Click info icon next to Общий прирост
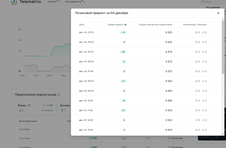226x148 pixels. click(125, 25)
